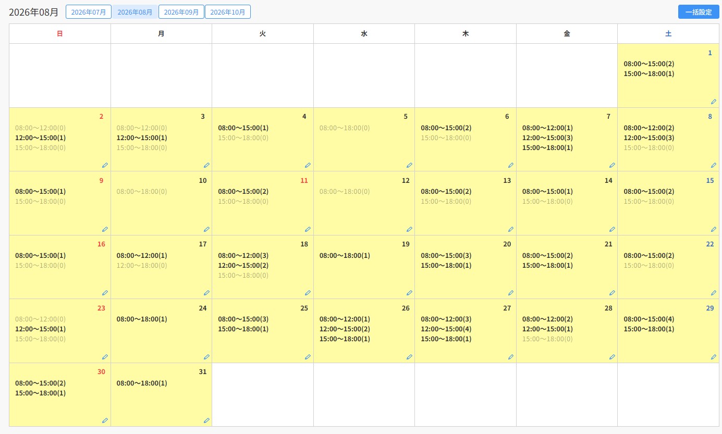Edit the August 20 time slots
This screenshot has height=434, width=722.
pyautogui.click(x=510, y=293)
